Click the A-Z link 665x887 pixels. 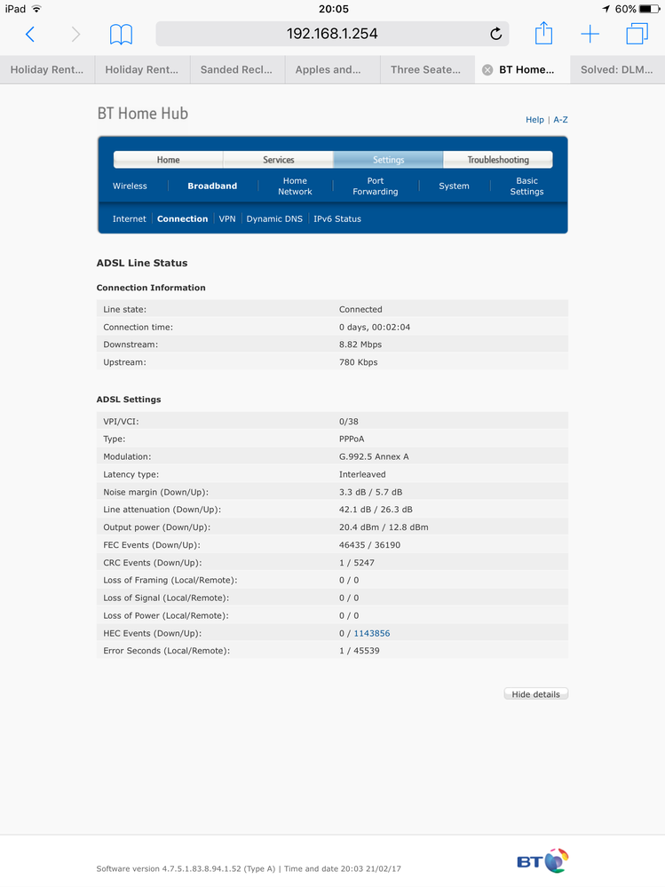tap(560, 120)
